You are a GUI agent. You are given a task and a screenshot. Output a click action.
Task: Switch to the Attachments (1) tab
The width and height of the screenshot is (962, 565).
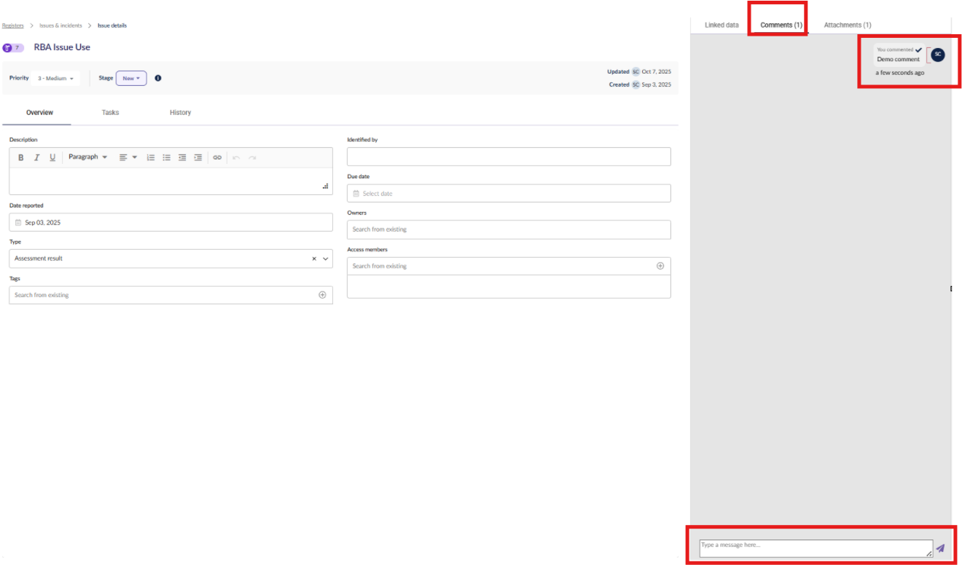coord(848,25)
